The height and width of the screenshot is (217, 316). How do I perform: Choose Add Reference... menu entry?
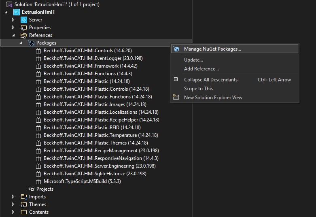tap(235, 69)
